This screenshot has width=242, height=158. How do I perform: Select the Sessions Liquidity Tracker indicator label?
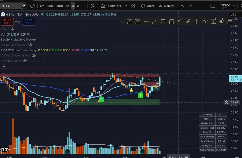coord(19,40)
